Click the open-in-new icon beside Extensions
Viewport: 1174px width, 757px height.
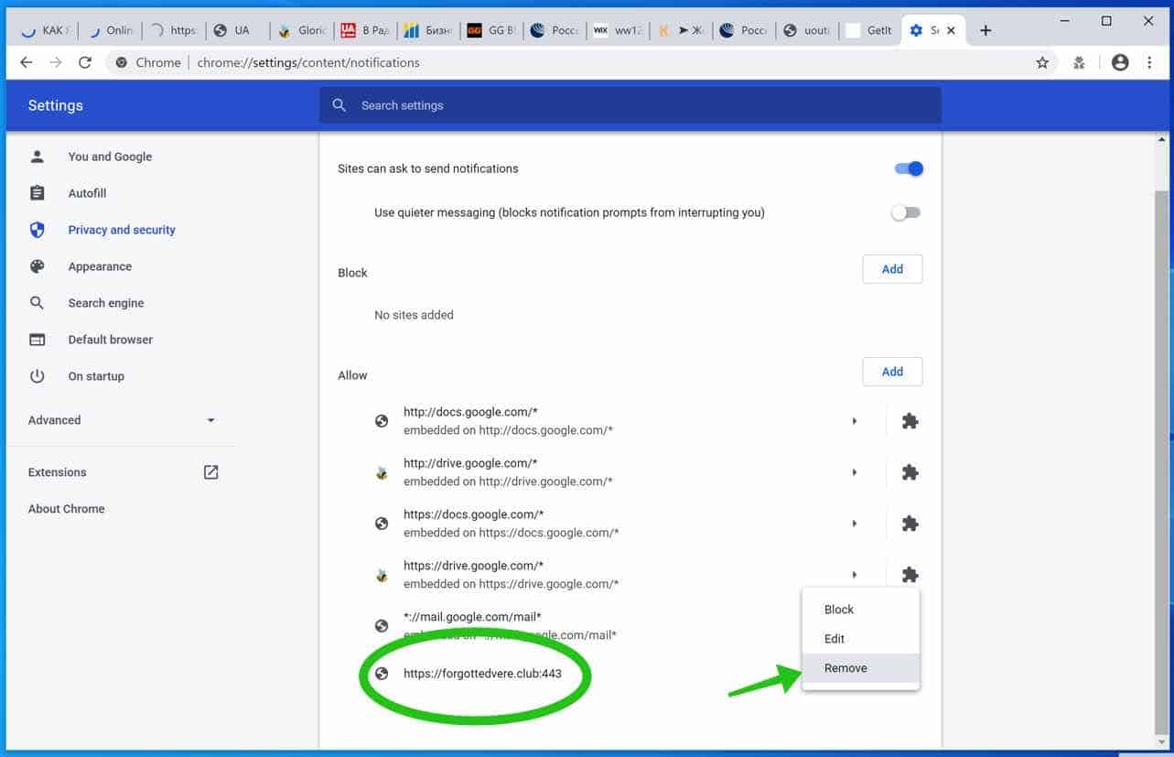211,472
